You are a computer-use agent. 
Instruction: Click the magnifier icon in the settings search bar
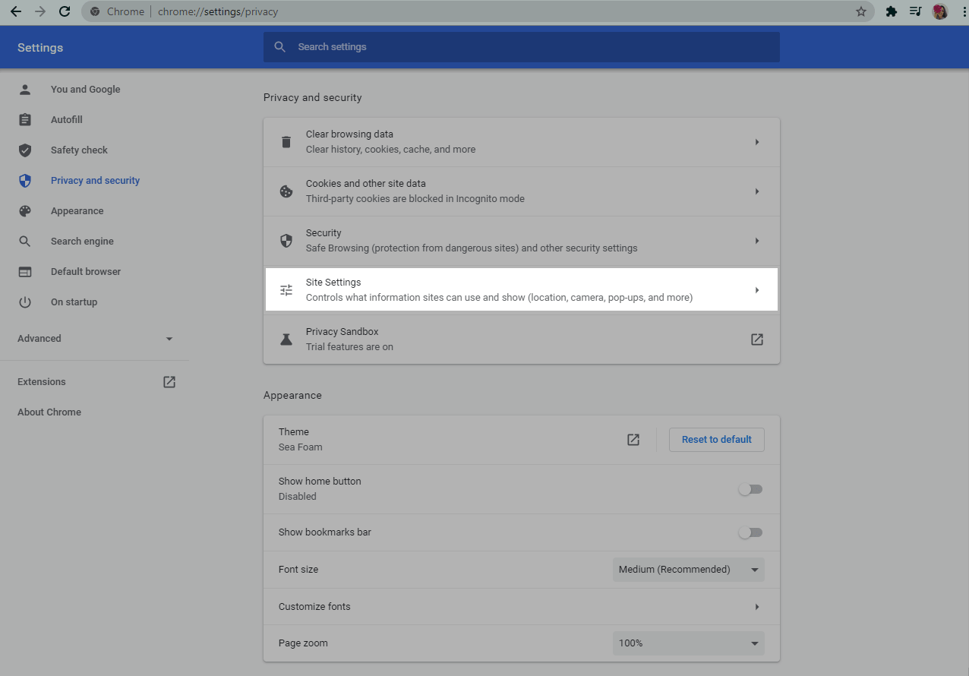click(x=280, y=47)
